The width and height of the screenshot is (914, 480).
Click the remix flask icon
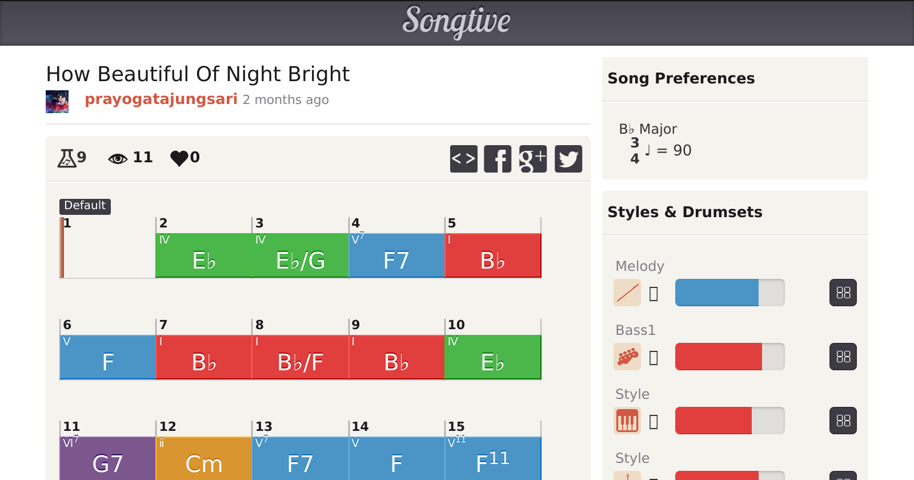tap(67, 158)
